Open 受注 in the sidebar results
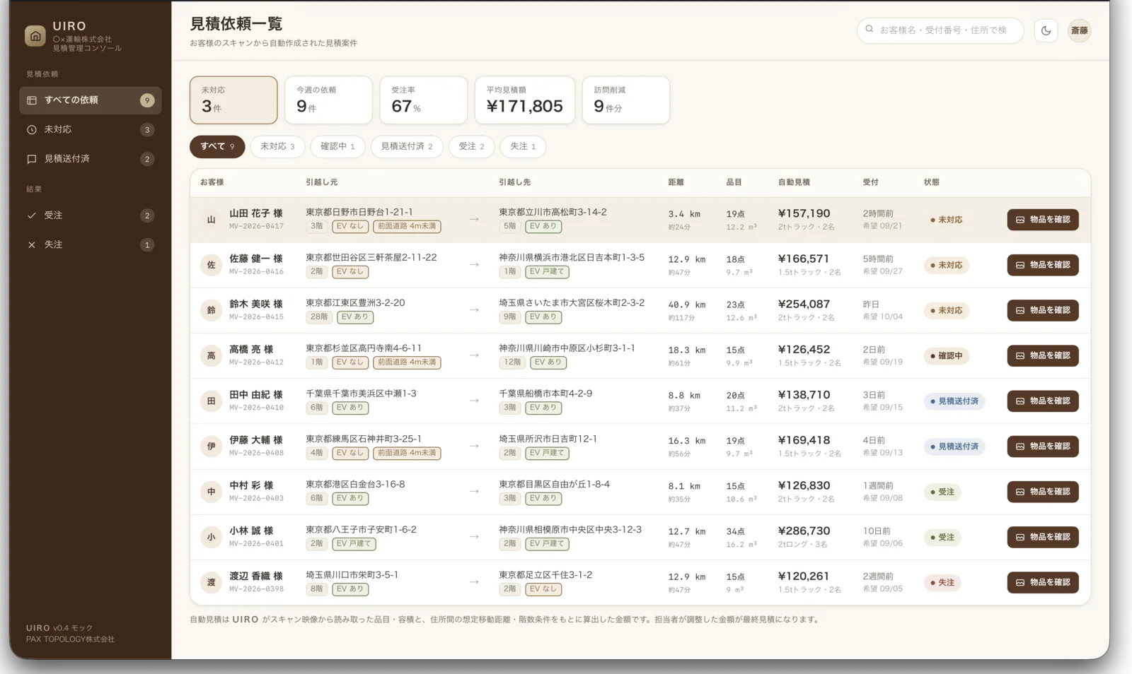This screenshot has width=1132, height=674. (90, 215)
